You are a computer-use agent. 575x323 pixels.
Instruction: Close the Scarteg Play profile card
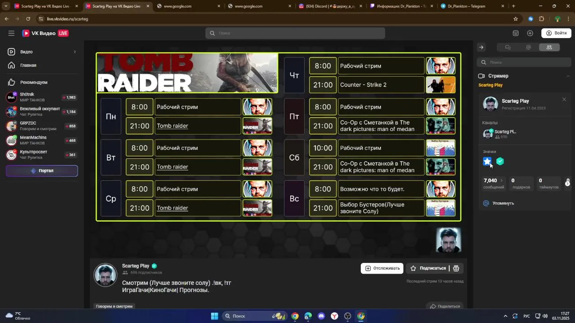point(564,100)
